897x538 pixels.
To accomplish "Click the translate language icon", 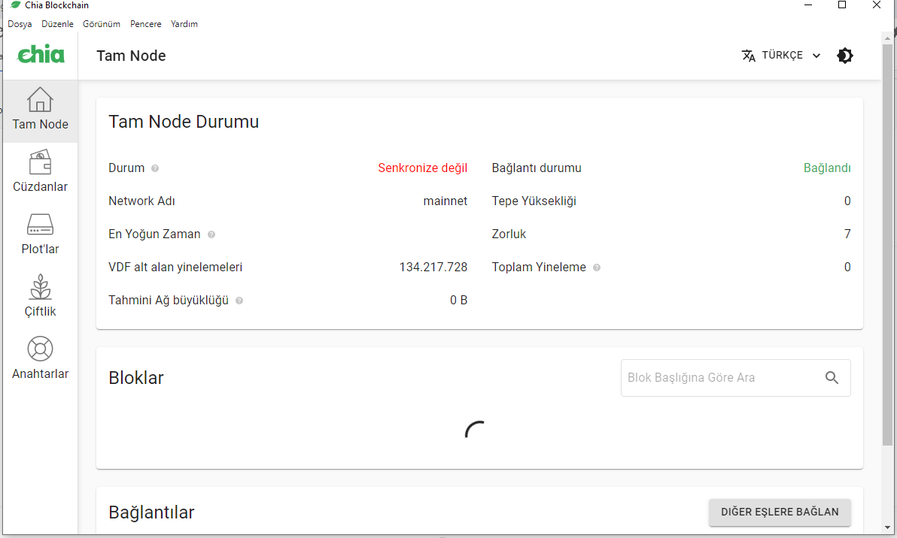I will click(x=748, y=56).
